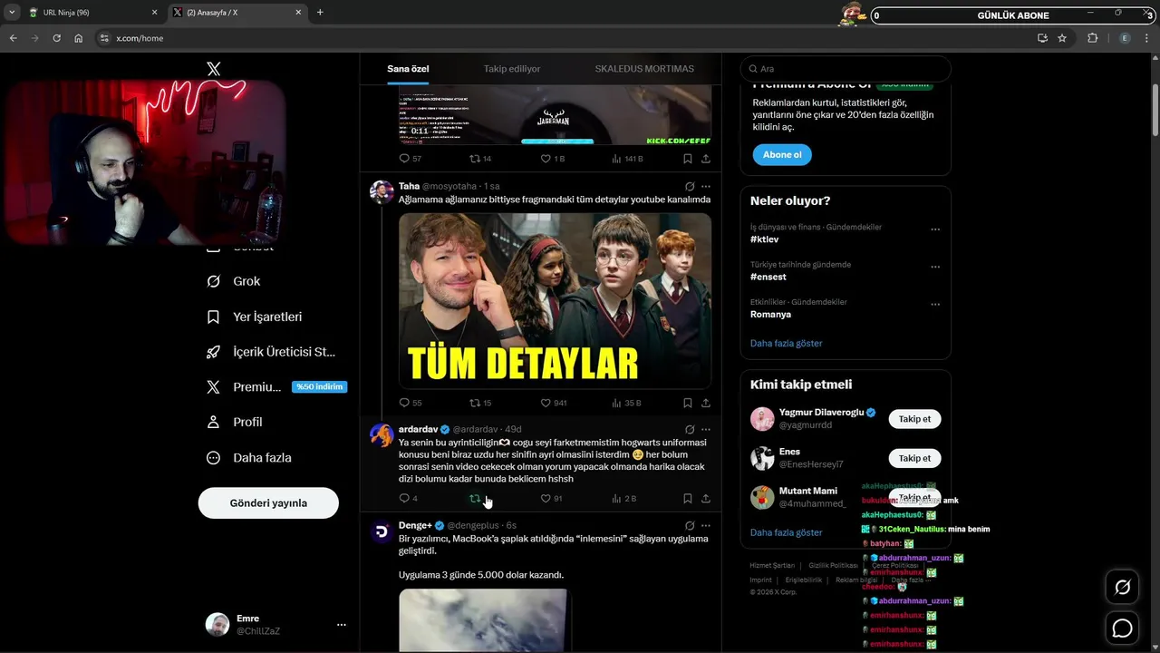Follow Enes with Takip et button

pyautogui.click(x=914, y=458)
